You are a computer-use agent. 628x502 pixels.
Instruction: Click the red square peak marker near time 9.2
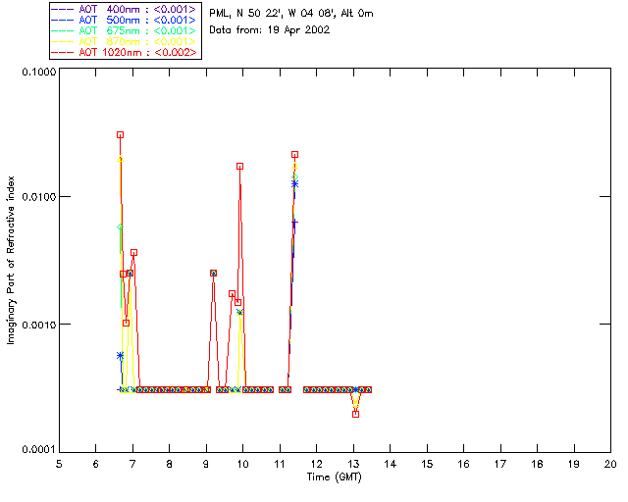coord(214,273)
